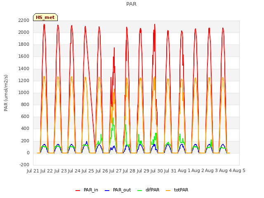Viewport: 264px width, 198px height.
Task: Click the totPAR legend label
Action: click(x=181, y=190)
